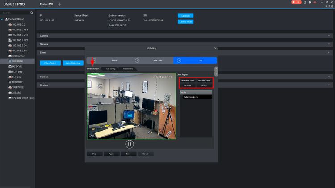Select device 192.168.2.154 in the list
335x188 pixels.
(x=20, y=30)
